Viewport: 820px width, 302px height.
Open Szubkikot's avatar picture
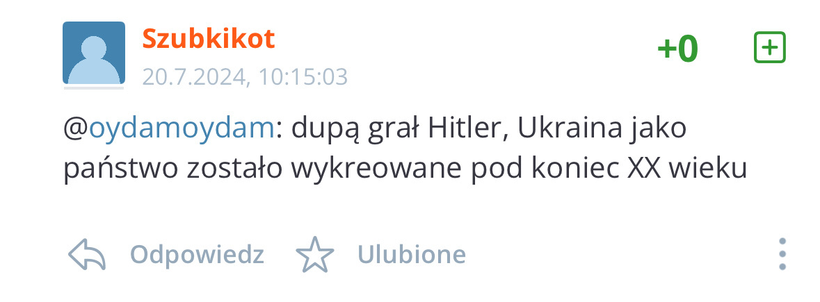(x=94, y=53)
